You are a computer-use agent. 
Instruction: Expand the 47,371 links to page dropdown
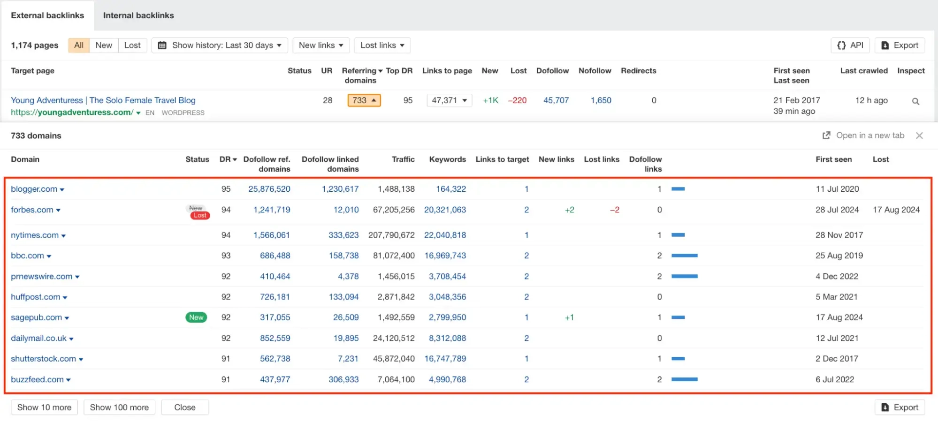(449, 100)
